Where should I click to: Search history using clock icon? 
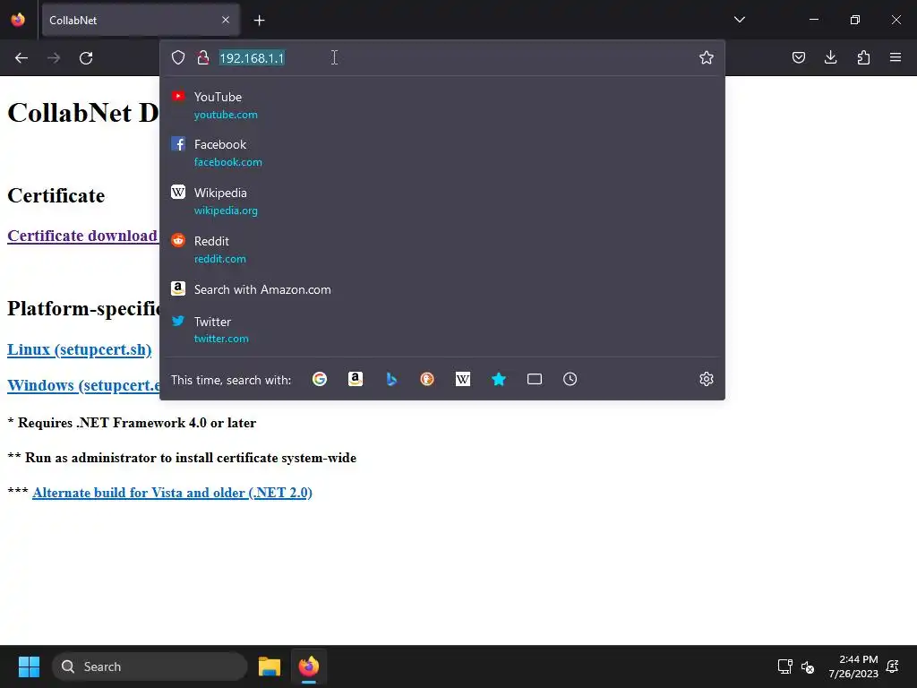(x=570, y=379)
